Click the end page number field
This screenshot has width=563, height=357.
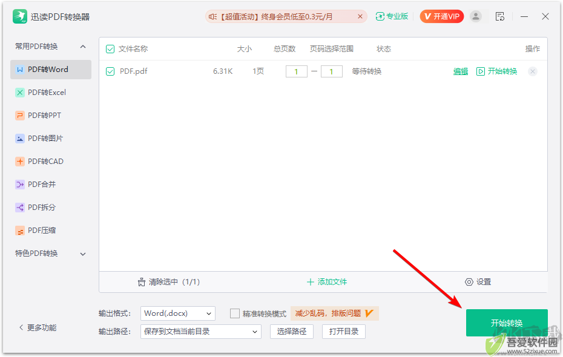click(331, 71)
